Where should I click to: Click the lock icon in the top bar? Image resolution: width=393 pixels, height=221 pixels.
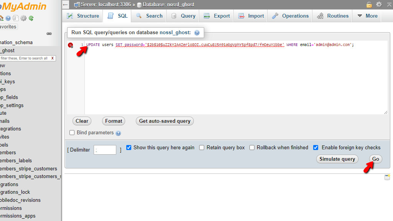pyautogui.click(x=369, y=5)
